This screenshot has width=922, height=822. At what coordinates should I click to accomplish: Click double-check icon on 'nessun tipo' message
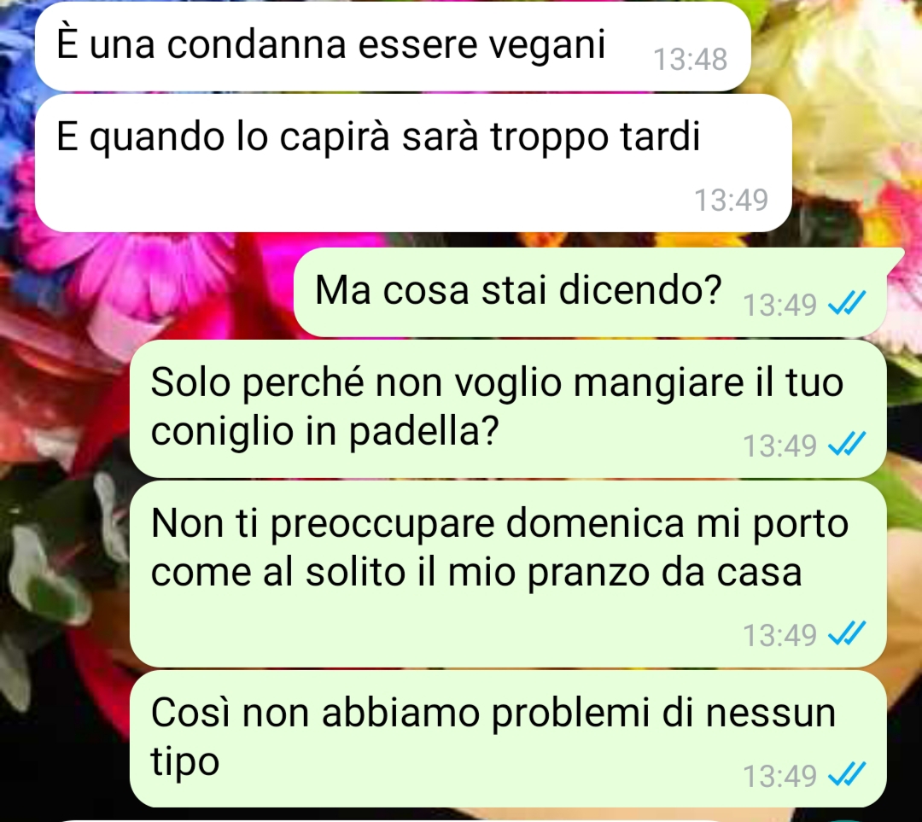click(x=847, y=775)
